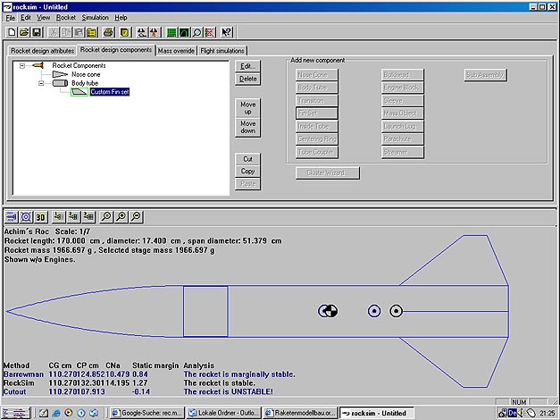This screenshot has height=420, width=560.
Task: Click the red X delete results icon
Action: 210,32
